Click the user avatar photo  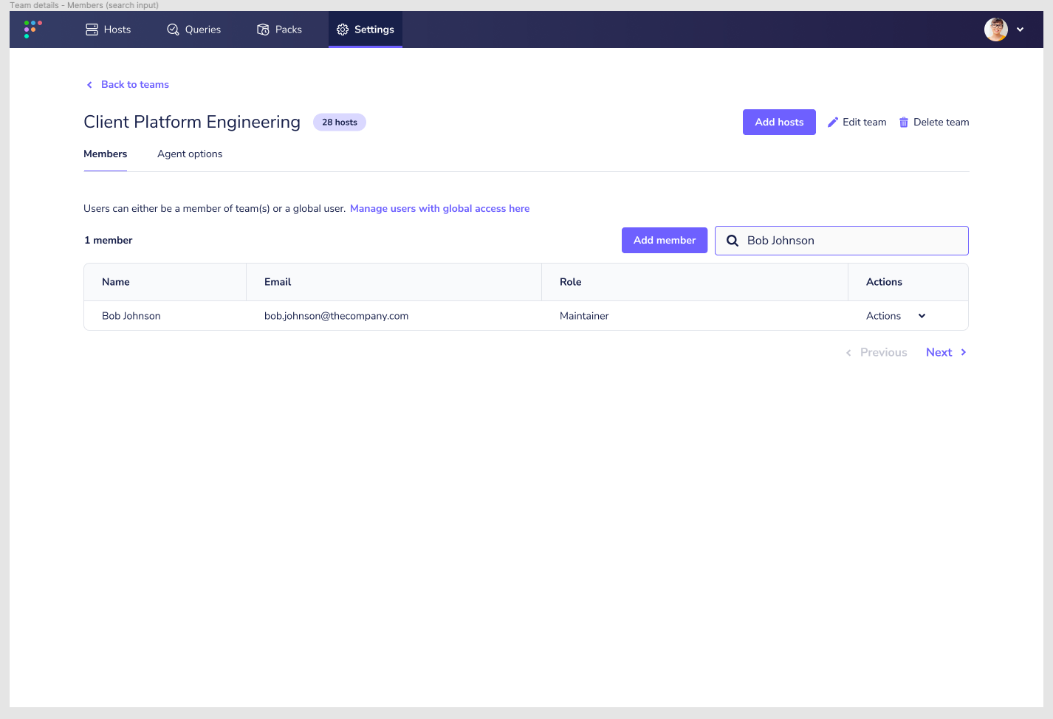[996, 30]
